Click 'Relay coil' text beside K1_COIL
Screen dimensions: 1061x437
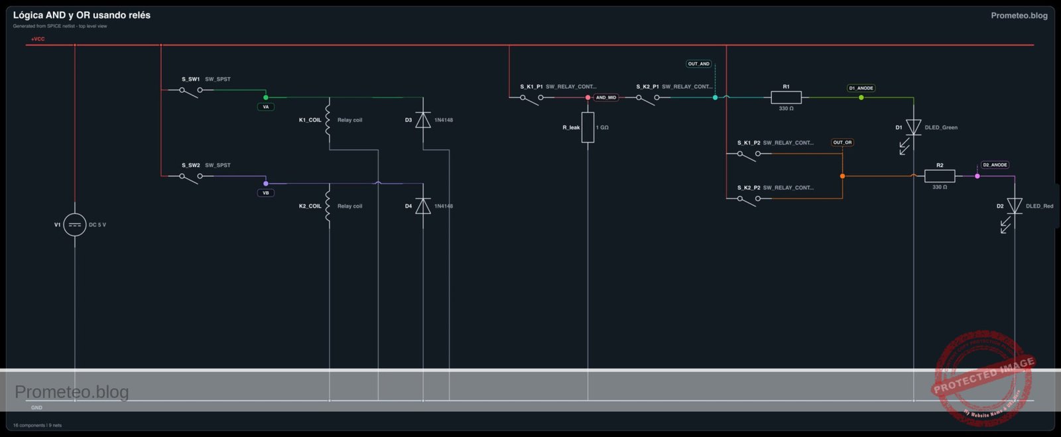349,120
